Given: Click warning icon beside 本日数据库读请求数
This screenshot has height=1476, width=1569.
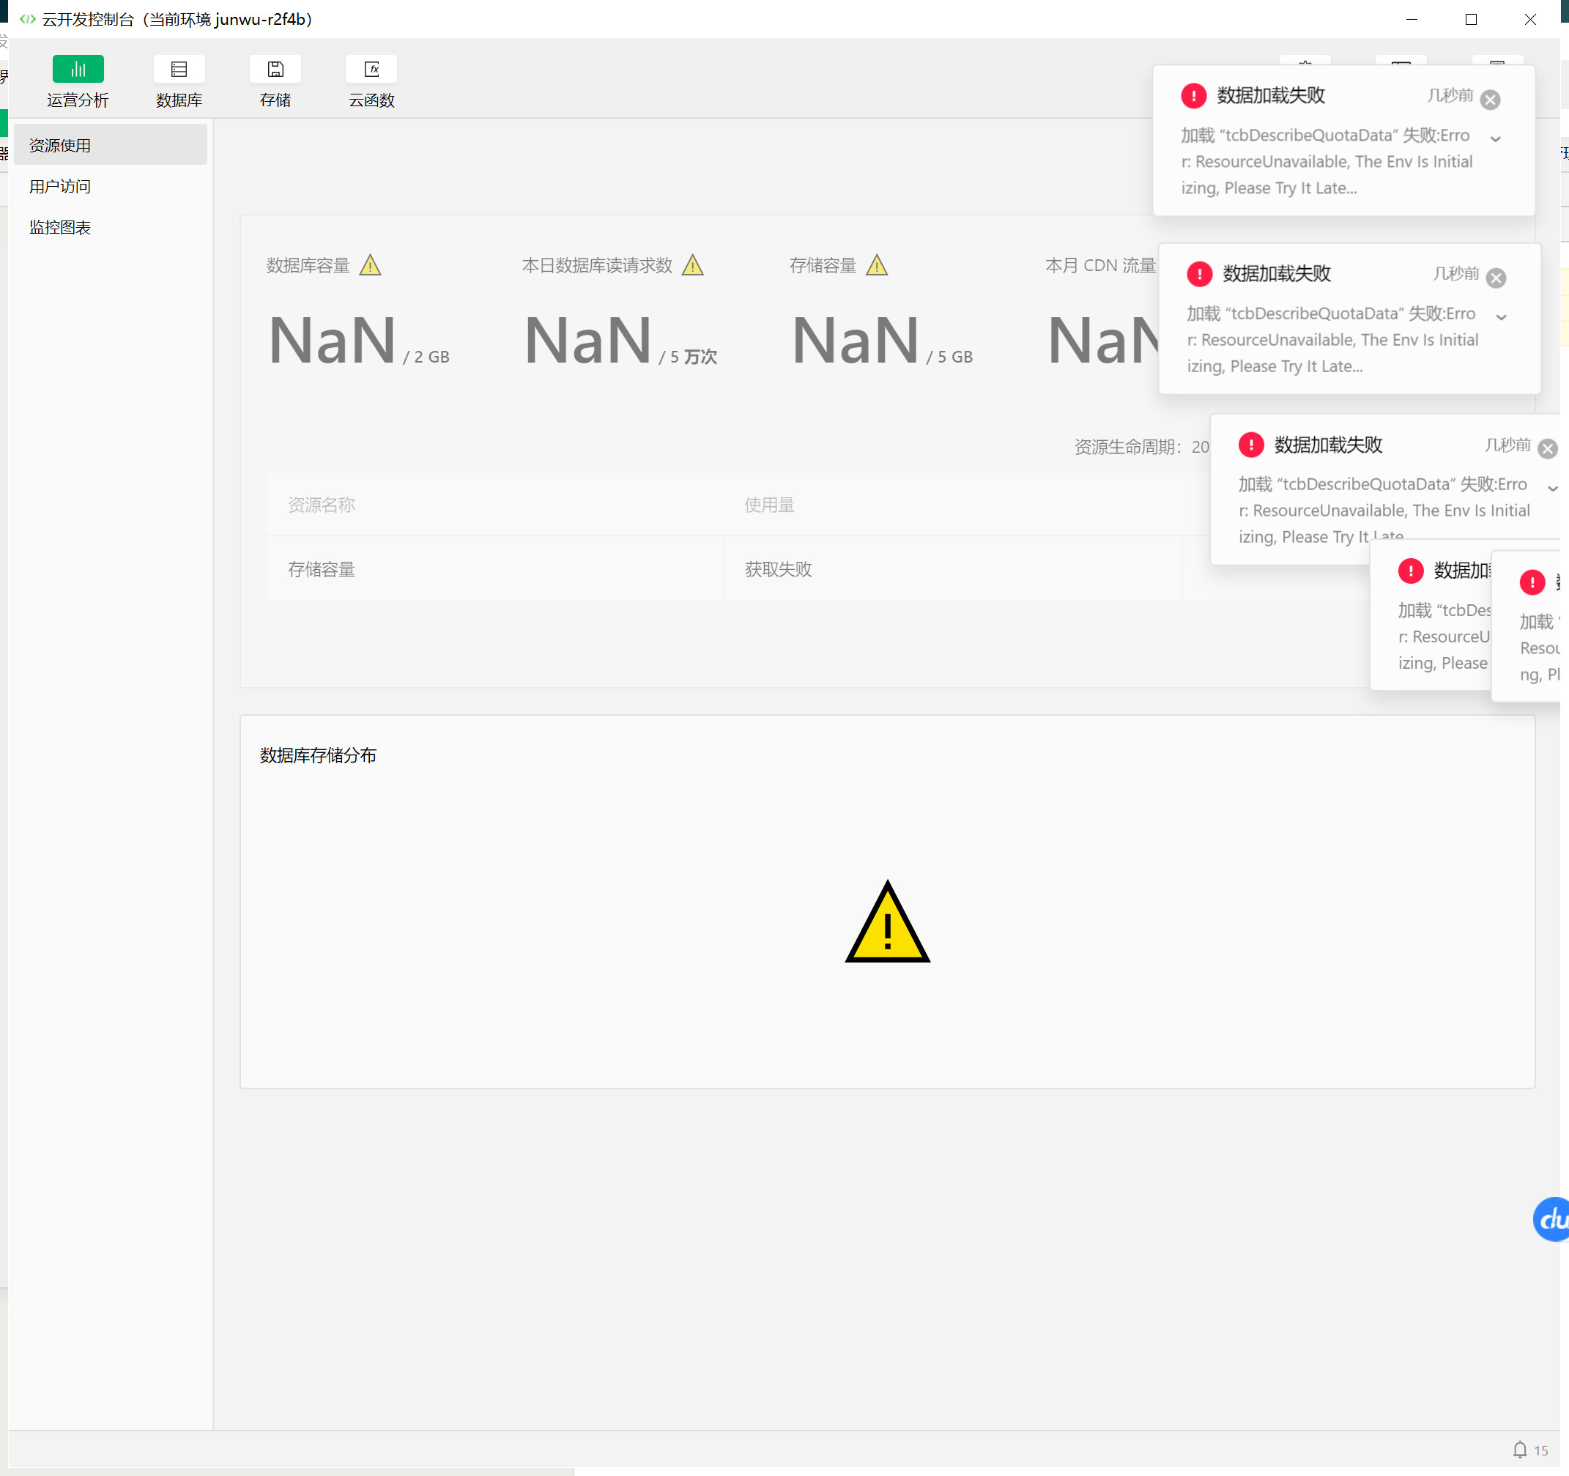Looking at the screenshot, I should [692, 265].
